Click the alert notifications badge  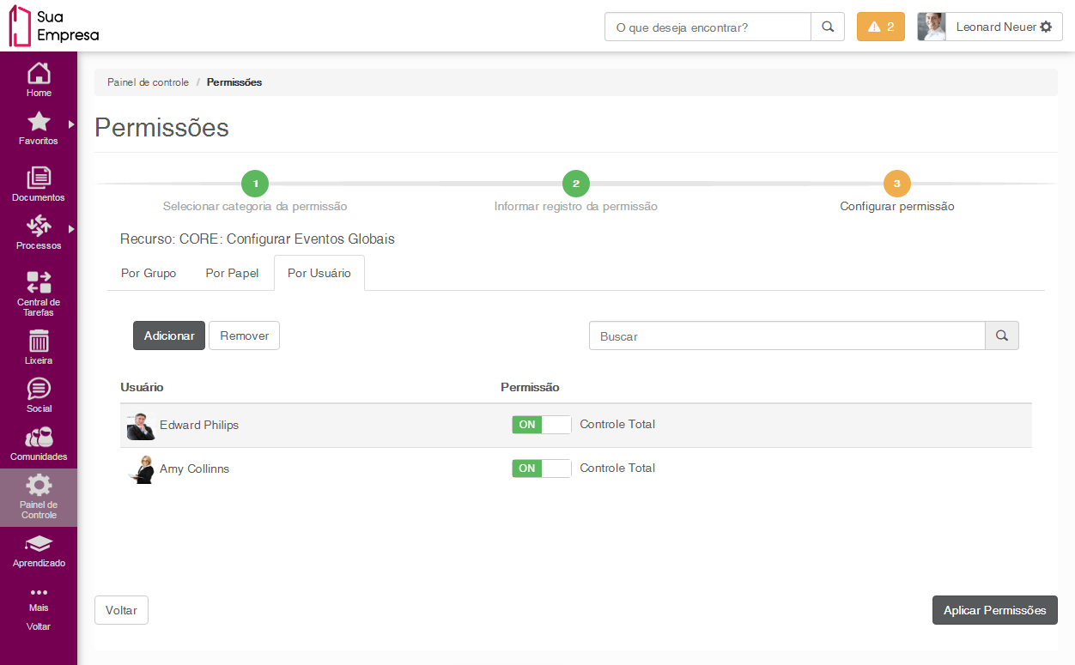point(880,27)
